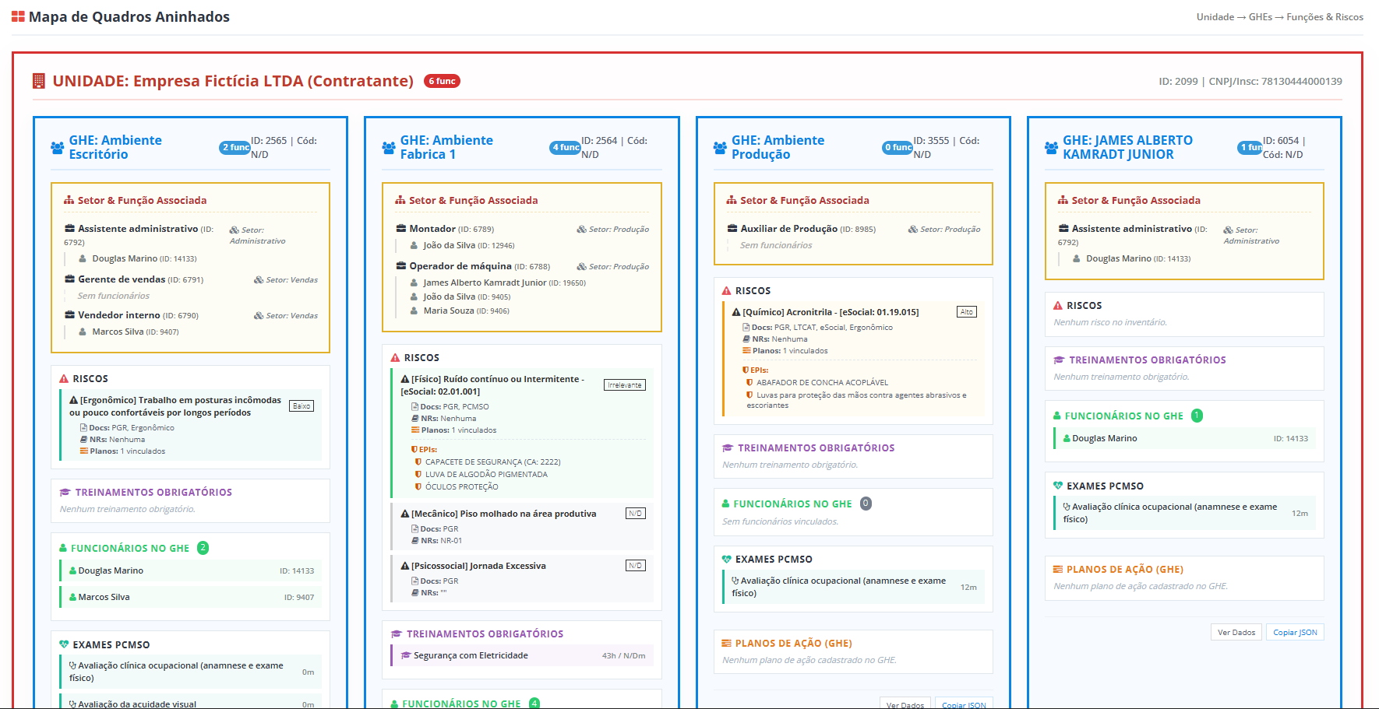Viewport: 1379px width, 709px height.
Task: Click the breadcrumb "Unidade → GHEs → Funções & Riscos"
Action: coord(1280,16)
